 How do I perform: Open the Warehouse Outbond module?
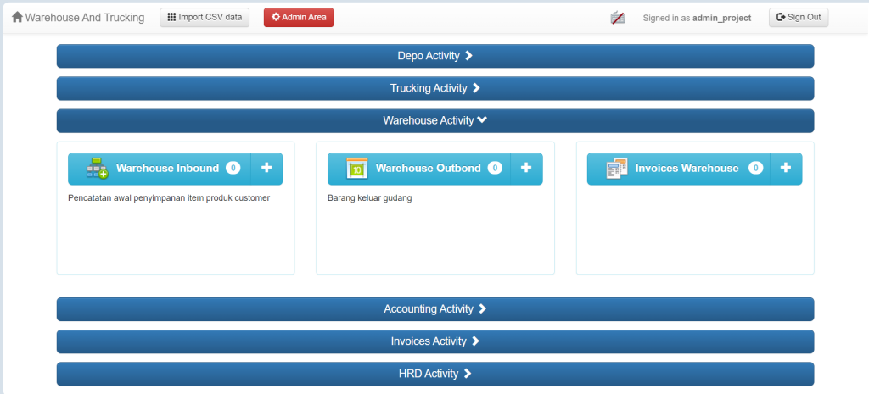[x=419, y=169]
